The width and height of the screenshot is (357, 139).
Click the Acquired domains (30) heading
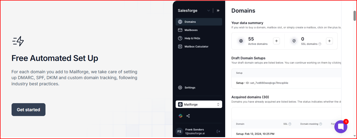[x=250, y=97]
